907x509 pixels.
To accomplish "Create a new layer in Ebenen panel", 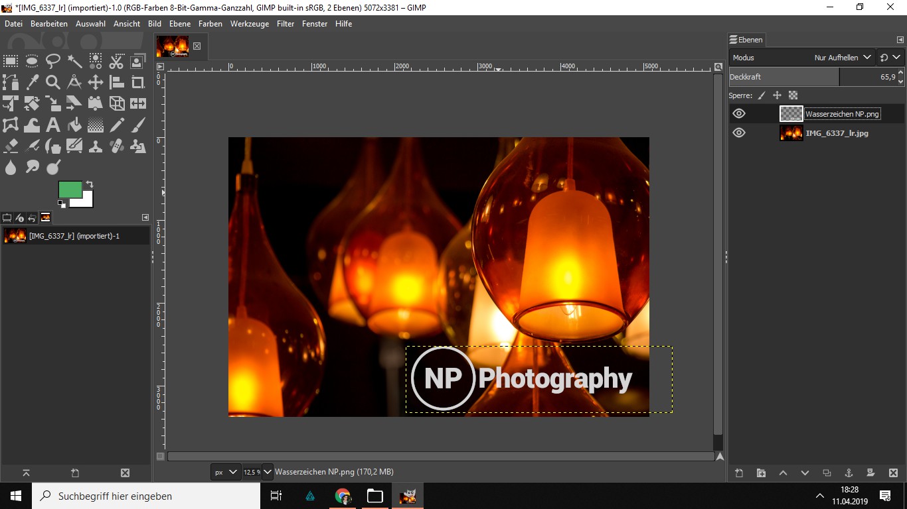I will pos(739,473).
